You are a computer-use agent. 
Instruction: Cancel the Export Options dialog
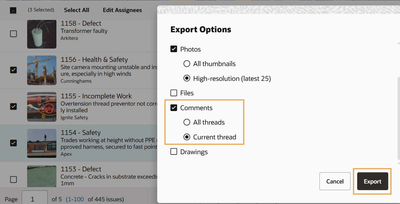coord(335,181)
